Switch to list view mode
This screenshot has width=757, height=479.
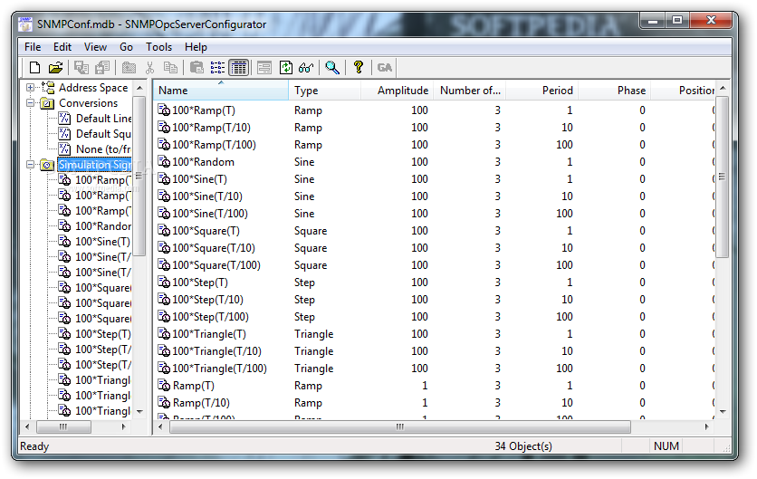217,68
